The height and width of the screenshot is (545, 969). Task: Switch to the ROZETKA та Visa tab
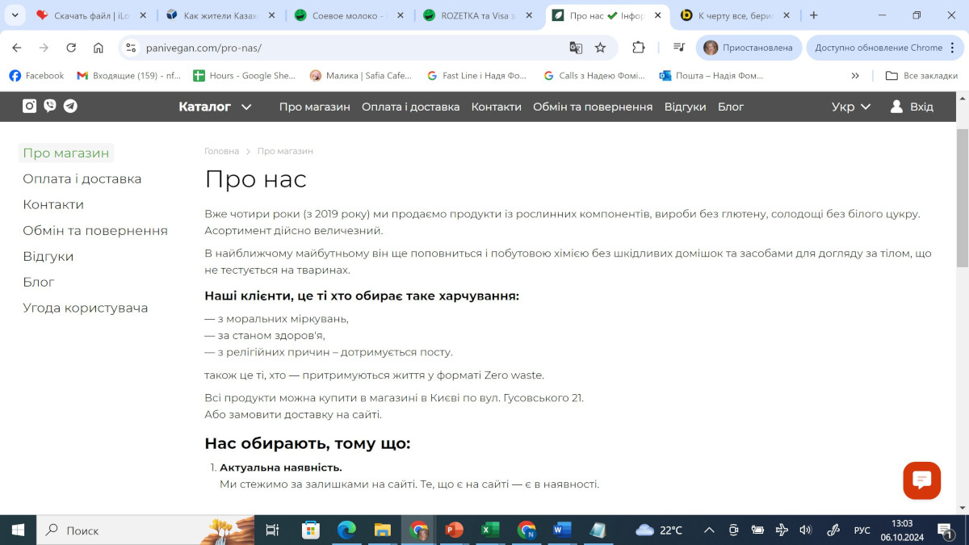[476, 15]
